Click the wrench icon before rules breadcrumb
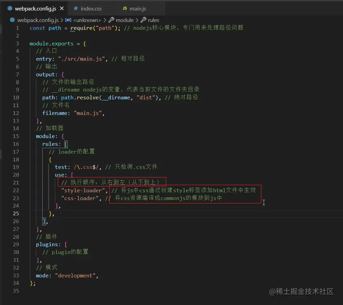 143,20
